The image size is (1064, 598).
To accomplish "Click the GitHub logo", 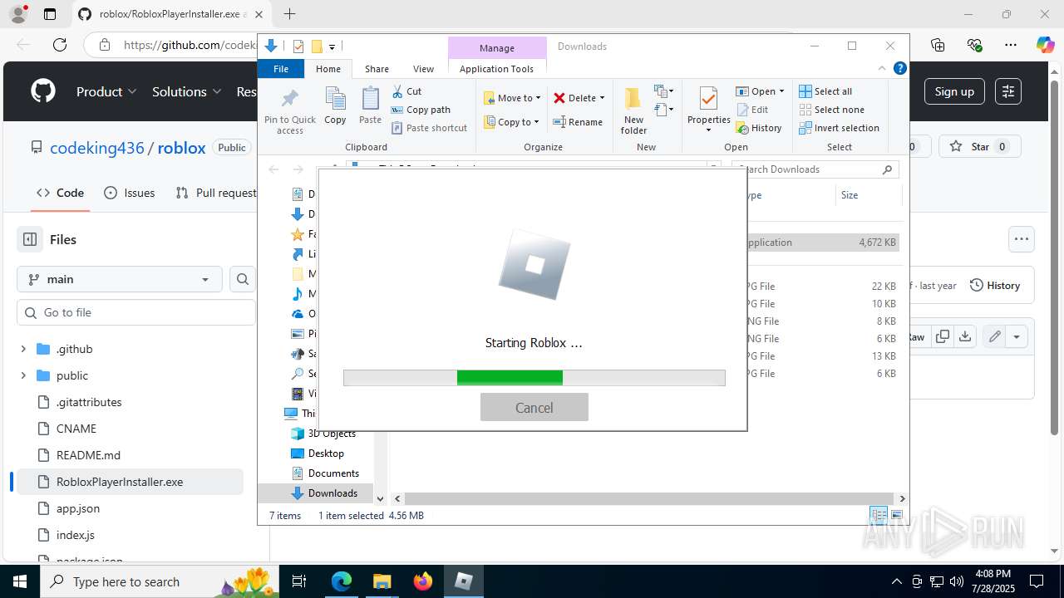I will pyautogui.click(x=43, y=91).
